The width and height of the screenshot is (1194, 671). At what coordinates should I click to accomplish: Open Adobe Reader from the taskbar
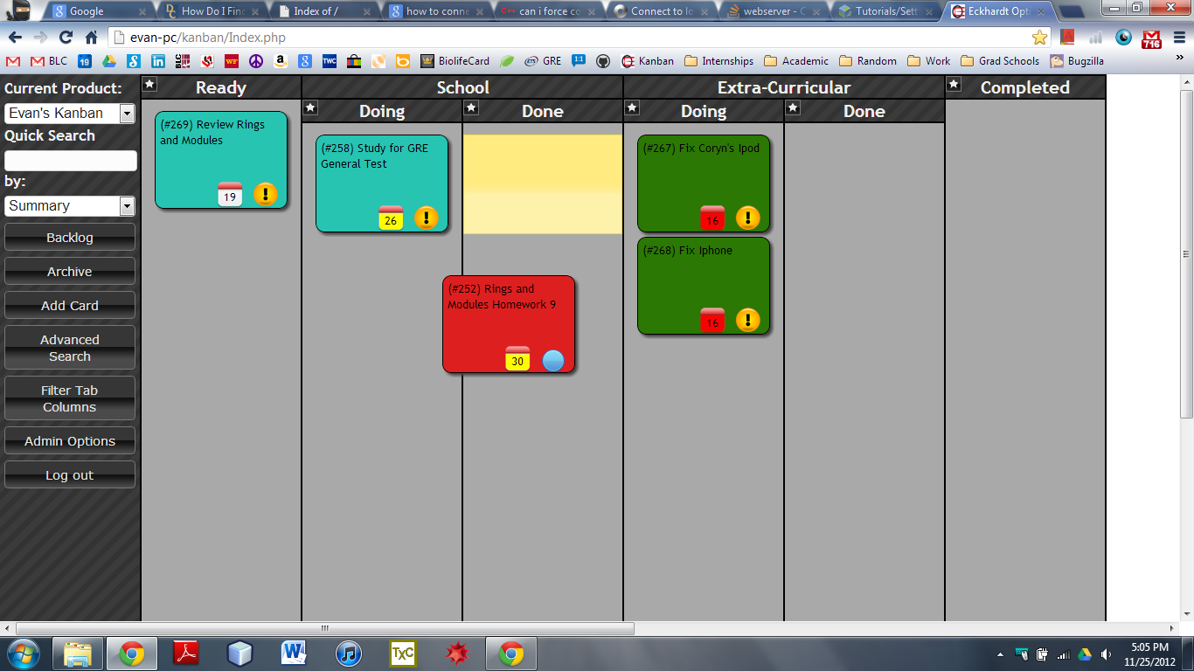[186, 654]
